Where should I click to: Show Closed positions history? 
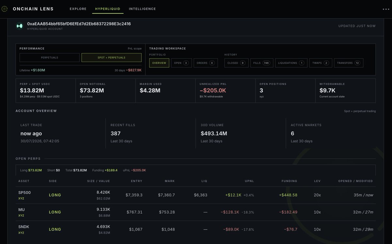[x=237, y=63]
